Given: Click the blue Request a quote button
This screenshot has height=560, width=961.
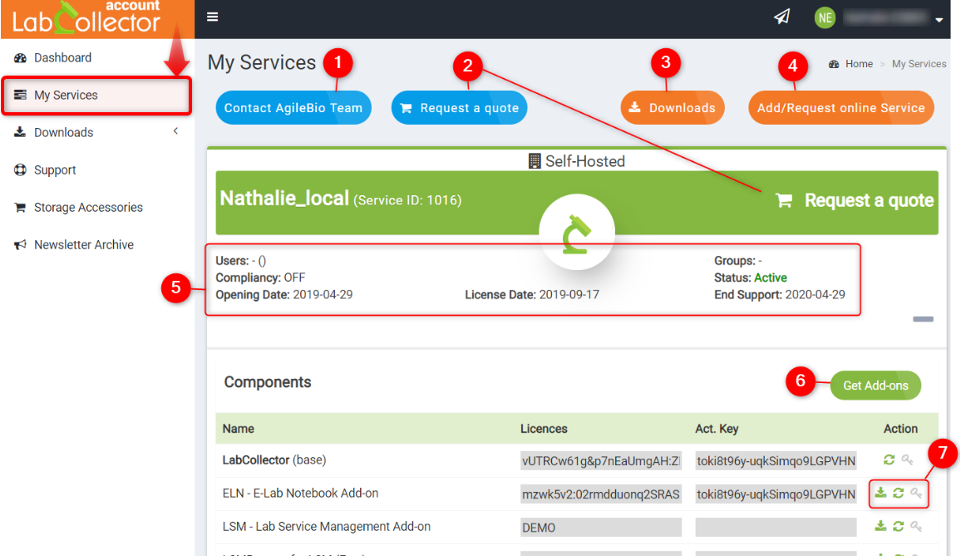Looking at the screenshot, I should (x=459, y=108).
